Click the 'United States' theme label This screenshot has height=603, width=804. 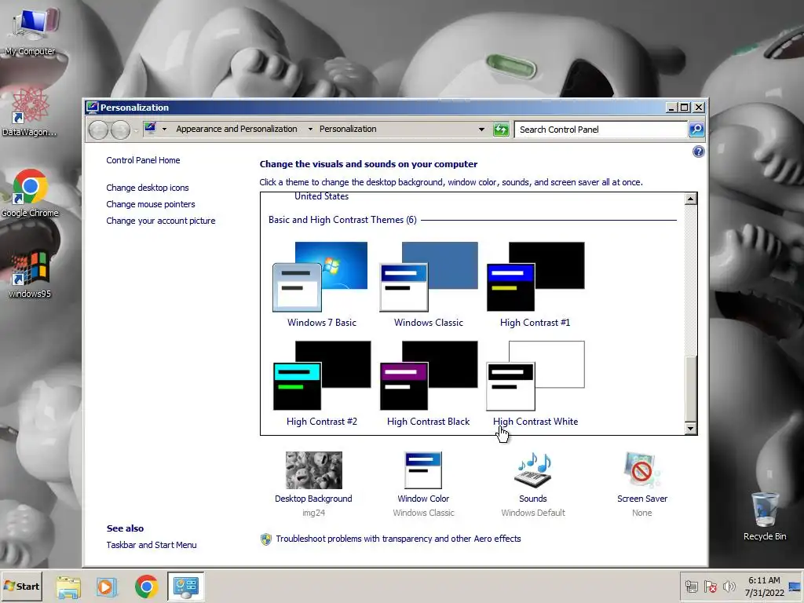[x=321, y=196]
